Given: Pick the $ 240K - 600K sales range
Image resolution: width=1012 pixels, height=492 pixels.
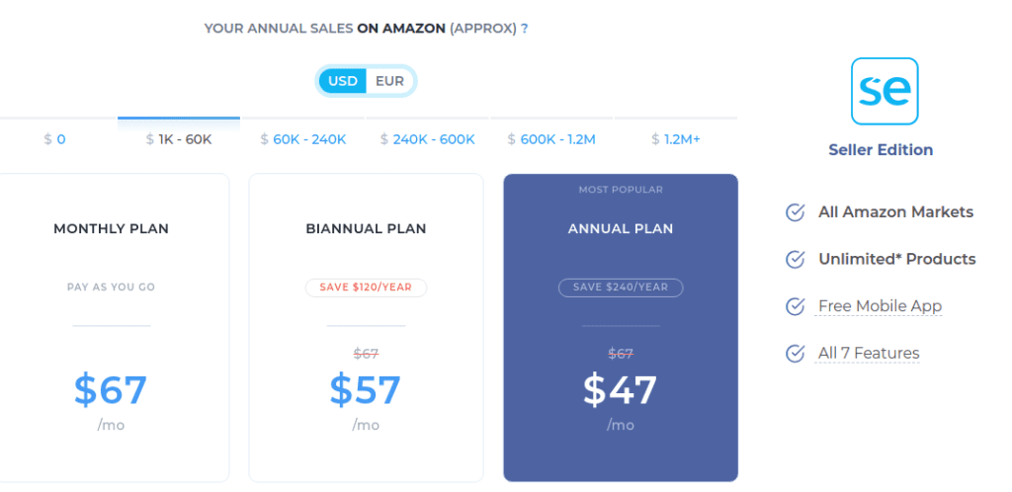Looking at the screenshot, I should click(427, 139).
